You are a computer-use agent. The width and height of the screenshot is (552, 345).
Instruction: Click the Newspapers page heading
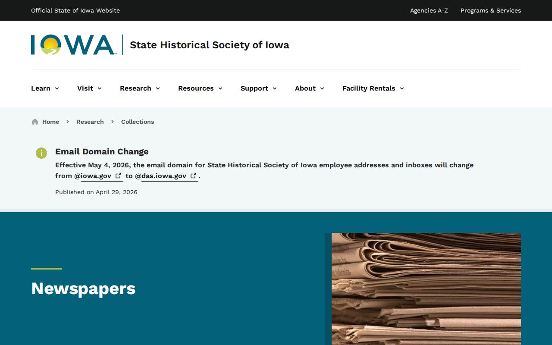click(x=83, y=289)
